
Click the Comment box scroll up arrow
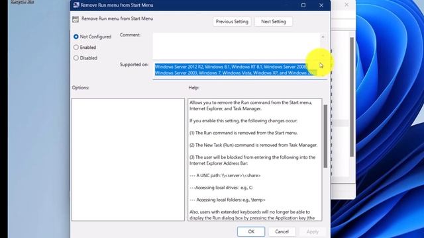pos(323,37)
